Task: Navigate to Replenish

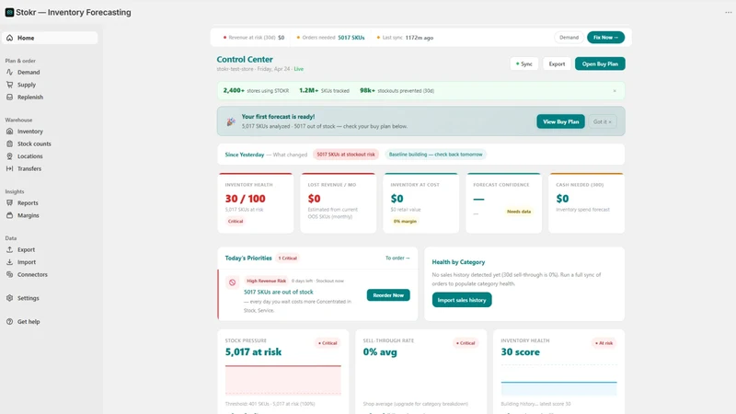Action: click(x=30, y=98)
